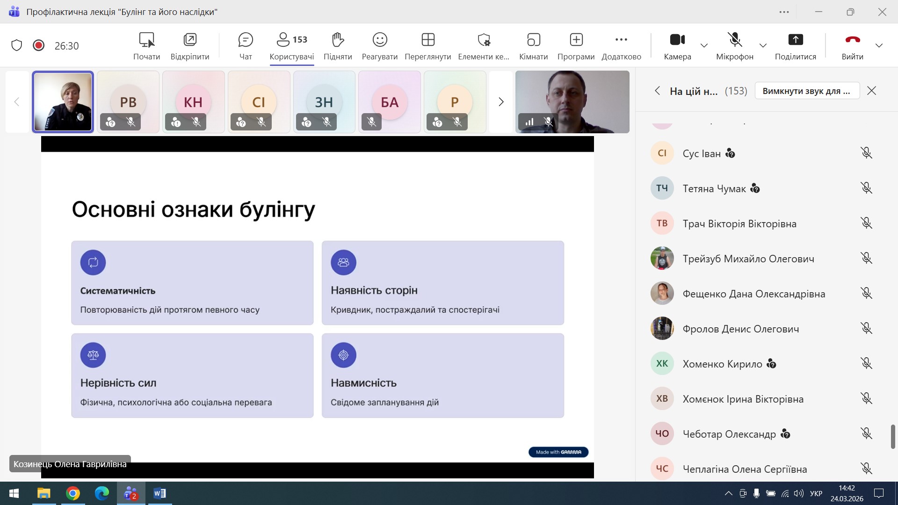Viewport: 898px width, 505px height.
Task: Open the Chat panel icon
Action: pyautogui.click(x=246, y=40)
